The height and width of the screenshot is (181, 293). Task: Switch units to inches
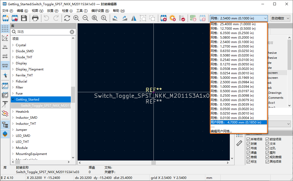[x=5, y=47]
